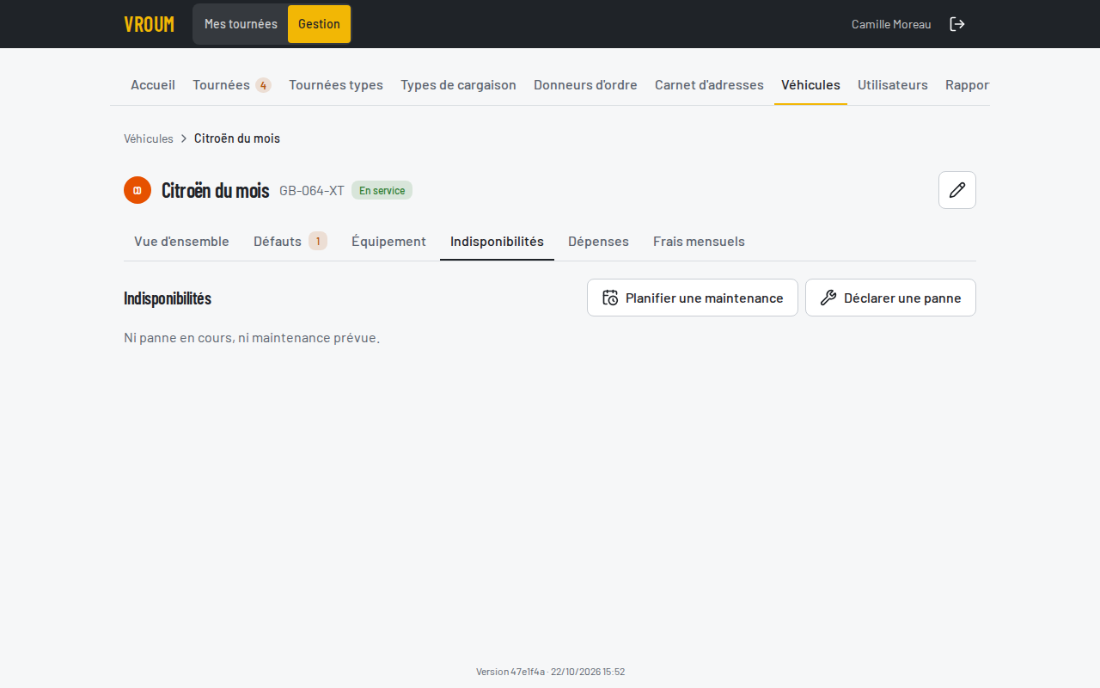The width and height of the screenshot is (1100, 688).
Task: Select the Indisponibilités tab
Action: 497,241
